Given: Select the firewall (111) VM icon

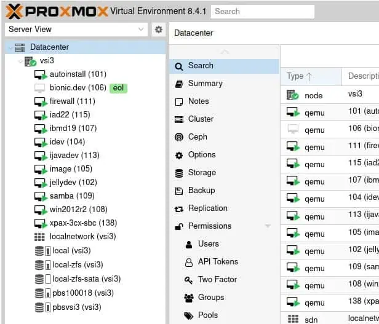Looking at the screenshot, I should pyautogui.click(x=41, y=101).
